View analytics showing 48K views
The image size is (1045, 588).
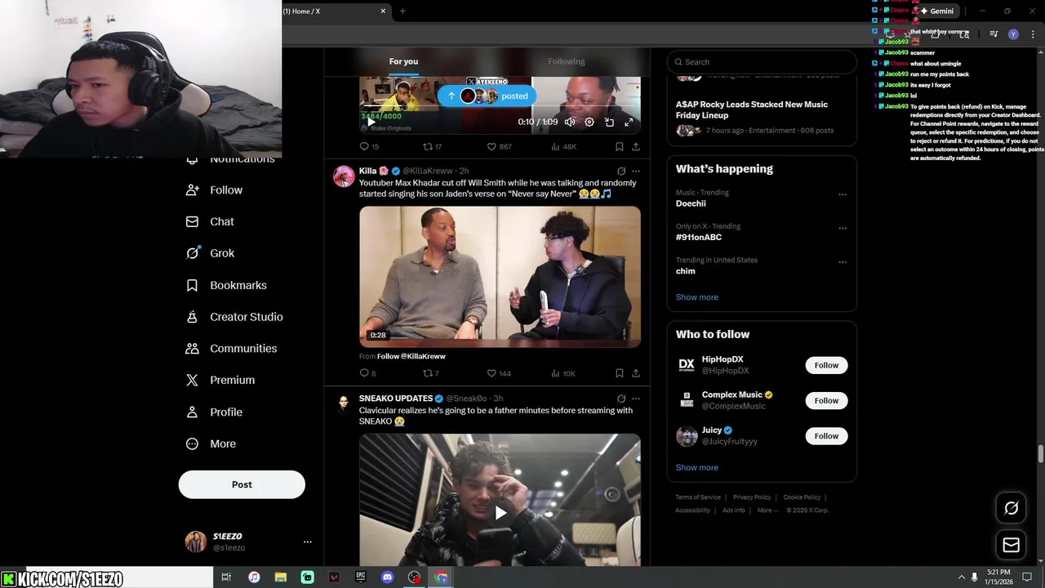point(563,147)
